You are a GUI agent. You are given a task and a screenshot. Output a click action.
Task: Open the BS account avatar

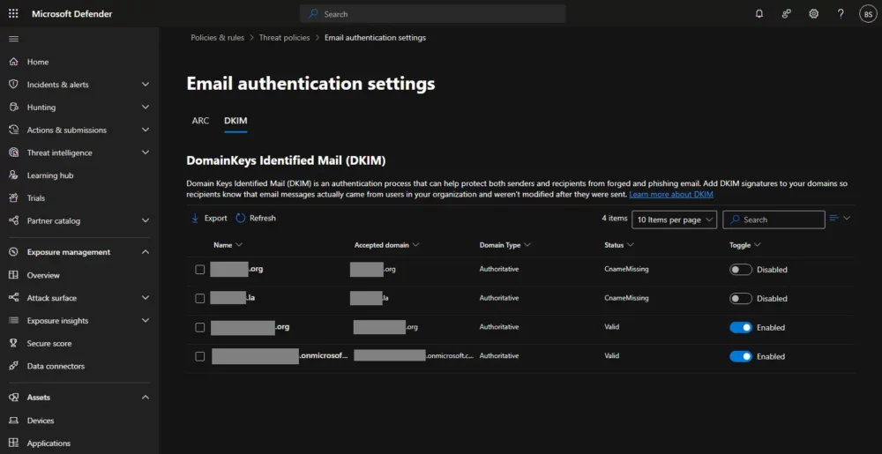coord(868,14)
